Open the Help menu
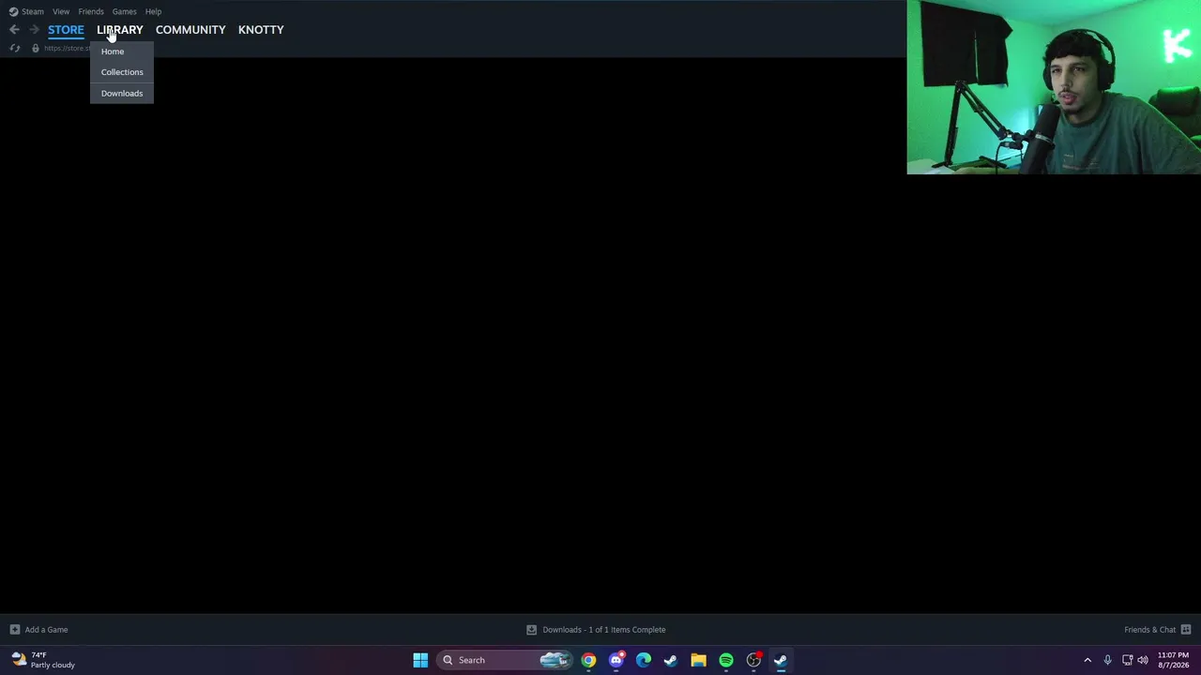 pos(153,11)
